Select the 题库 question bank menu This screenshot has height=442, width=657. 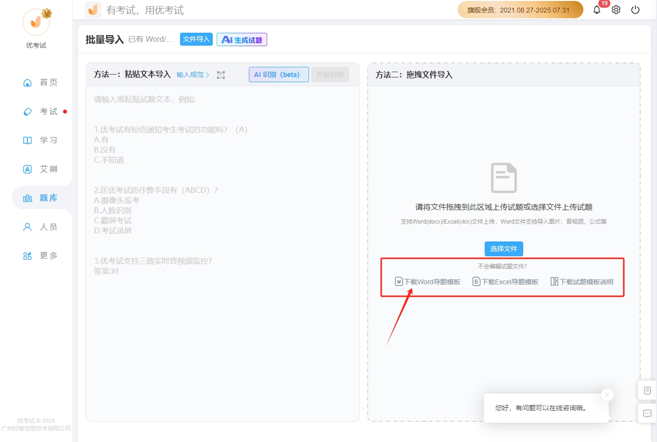coord(41,198)
